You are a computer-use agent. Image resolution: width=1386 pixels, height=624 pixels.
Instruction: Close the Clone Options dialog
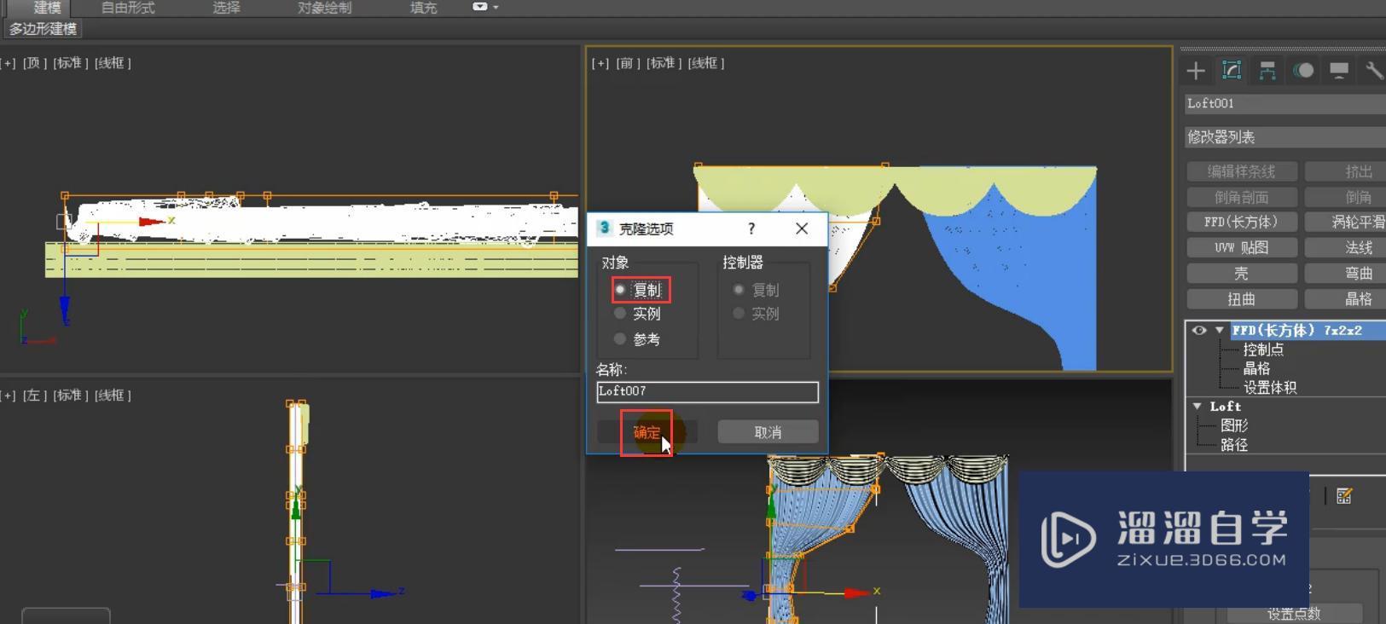tap(802, 228)
